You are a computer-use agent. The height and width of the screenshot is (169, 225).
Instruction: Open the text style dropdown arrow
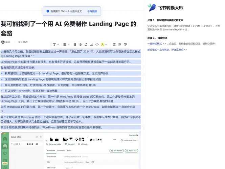point(58,45)
